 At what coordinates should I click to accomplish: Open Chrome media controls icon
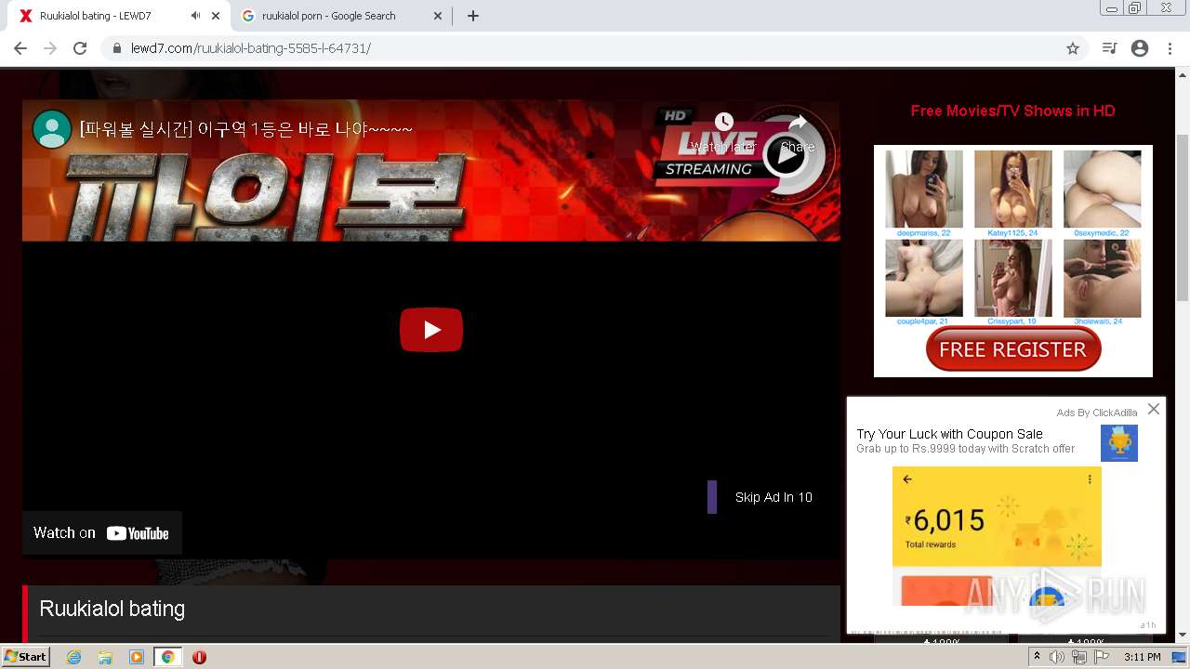pos(1109,48)
